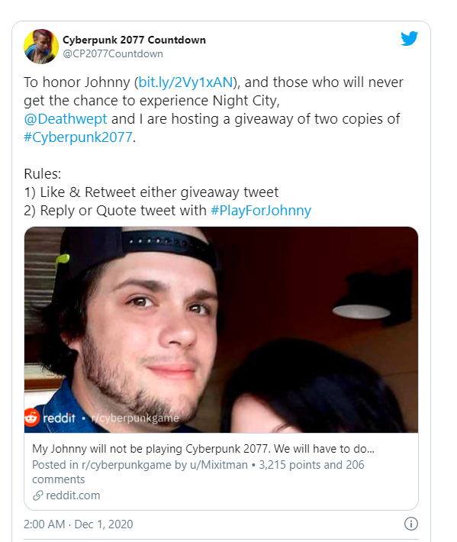Click the chain link icon beside reddit.com

(x=37, y=495)
